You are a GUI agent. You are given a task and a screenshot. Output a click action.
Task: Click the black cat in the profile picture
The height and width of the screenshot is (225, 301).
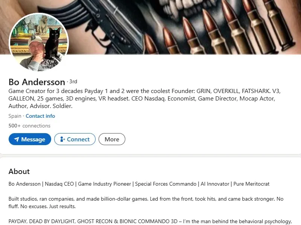coord(54,43)
